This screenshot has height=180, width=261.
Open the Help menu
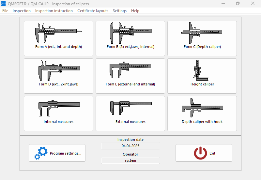(135, 11)
